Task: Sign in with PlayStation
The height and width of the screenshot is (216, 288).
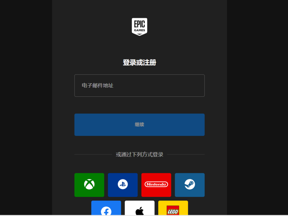Action: 123,185
